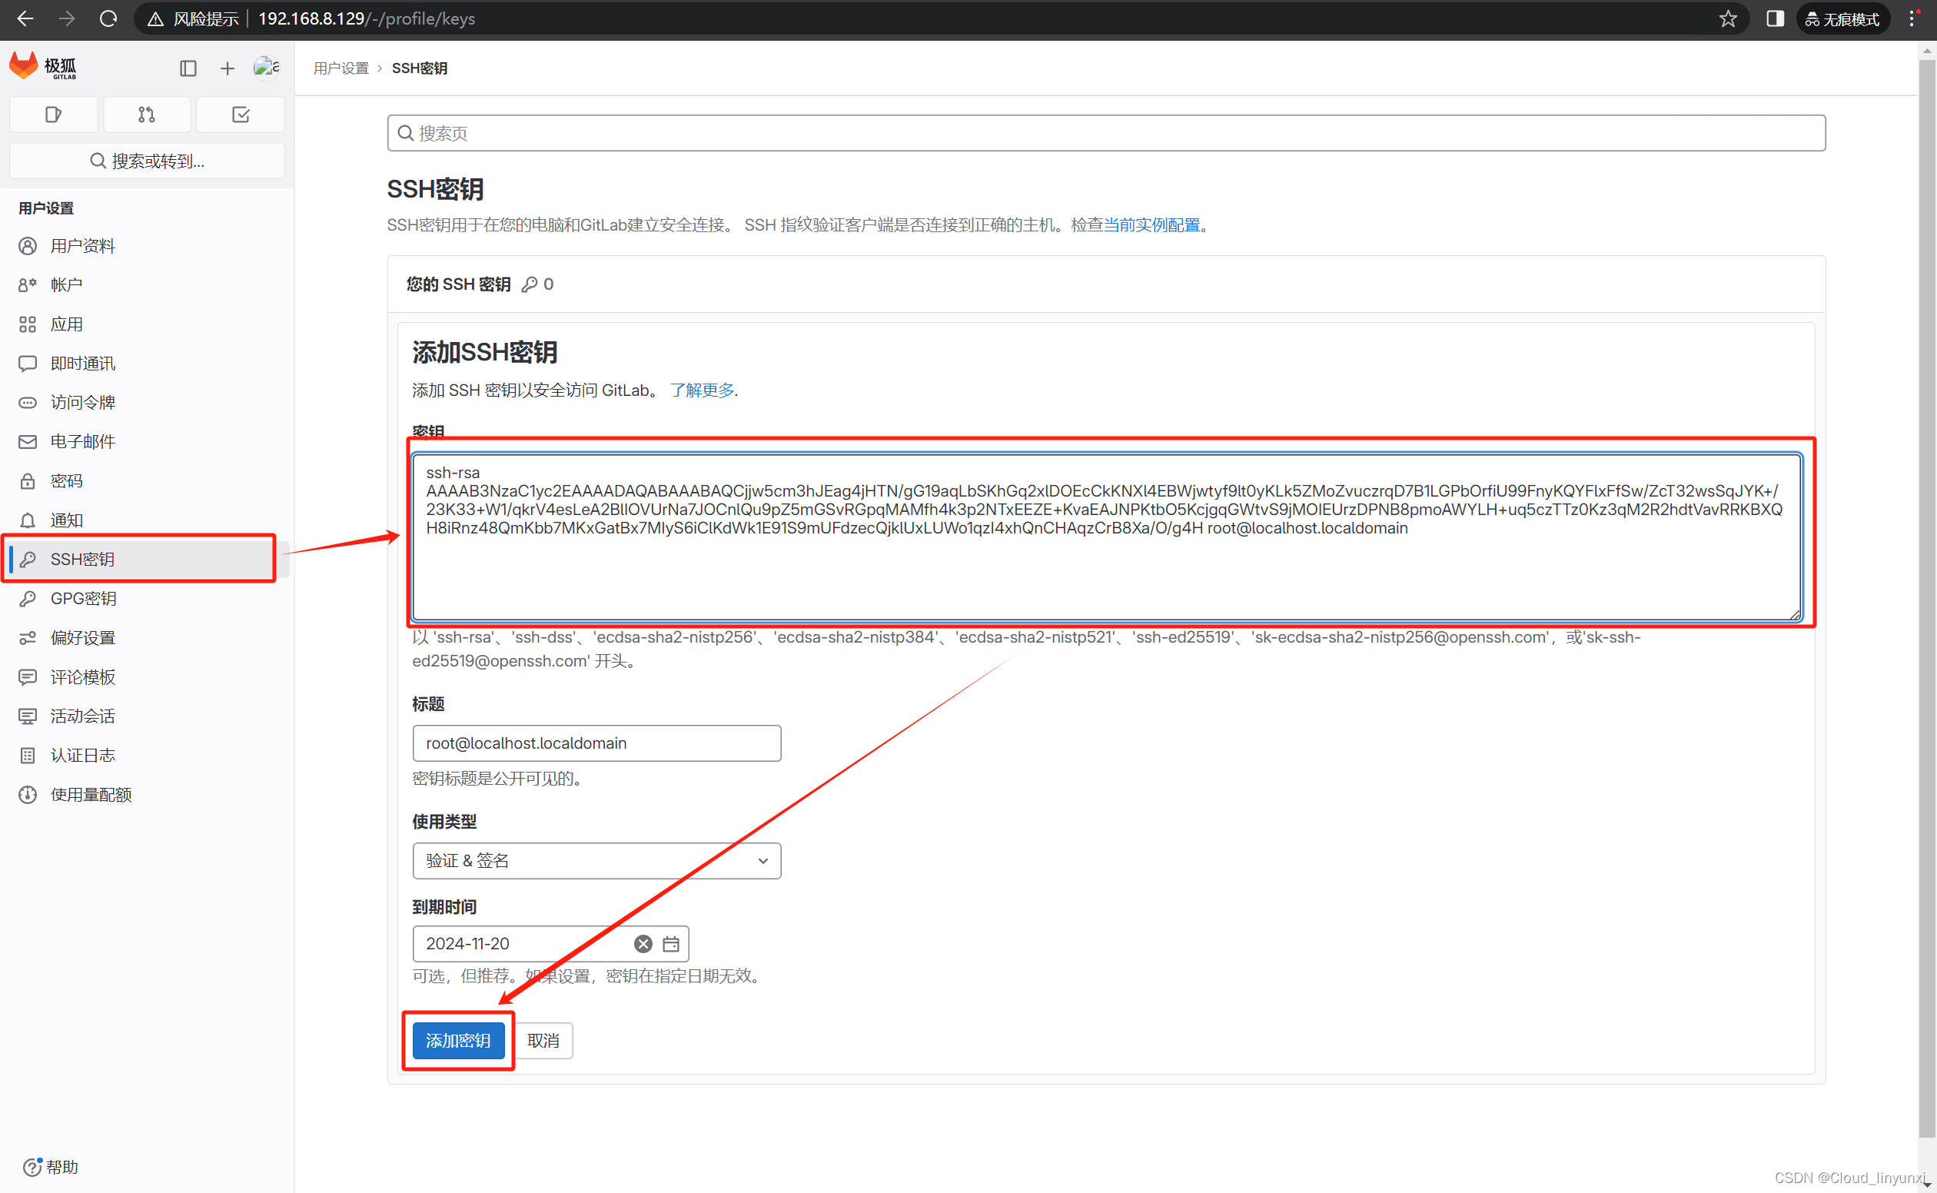
Task: Bookmark this page with star icon
Action: pyautogui.click(x=1728, y=19)
